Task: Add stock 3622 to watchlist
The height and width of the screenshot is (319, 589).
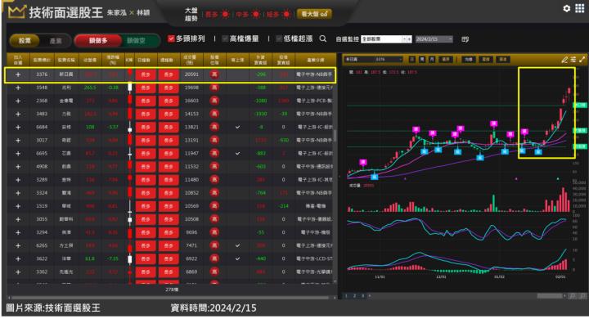Action: click(x=18, y=259)
